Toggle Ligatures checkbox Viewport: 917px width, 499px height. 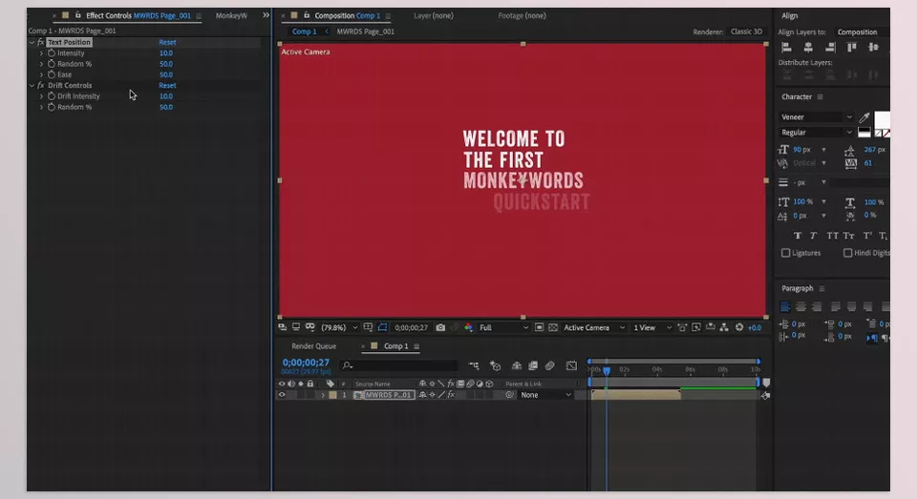[x=785, y=253]
